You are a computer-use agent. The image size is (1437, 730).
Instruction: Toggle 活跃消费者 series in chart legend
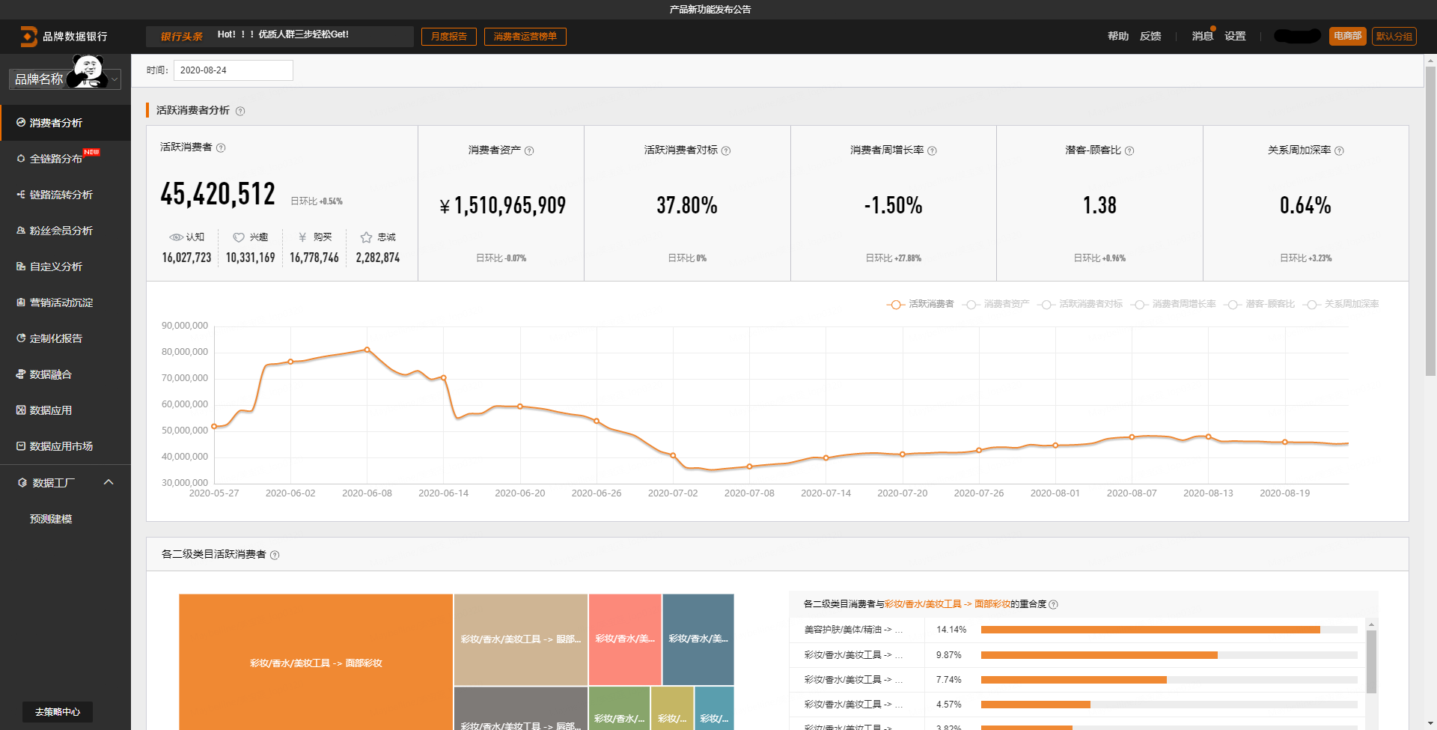click(x=921, y=304)
